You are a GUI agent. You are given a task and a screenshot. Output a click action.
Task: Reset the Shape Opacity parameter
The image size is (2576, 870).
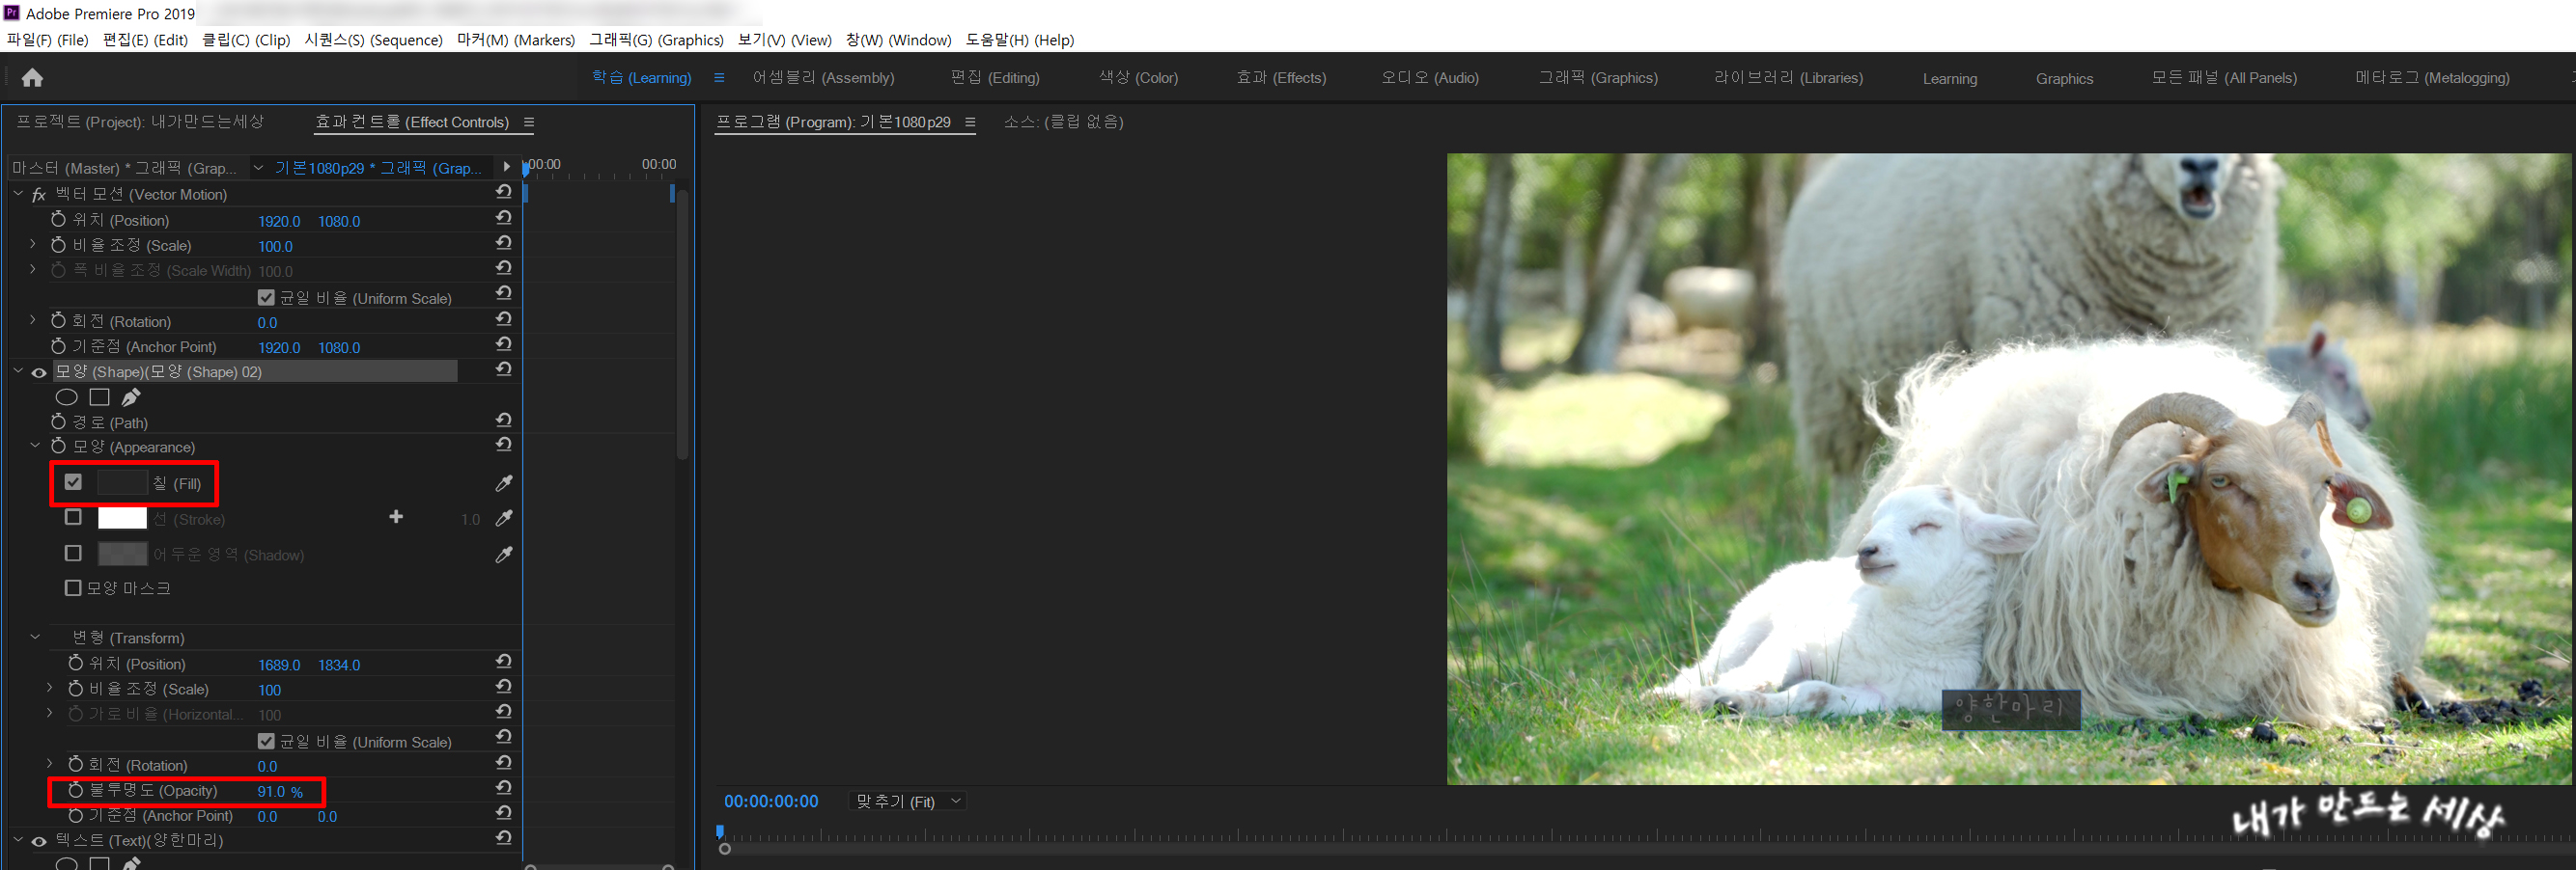click(504, 788)
